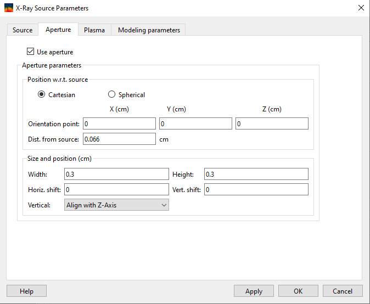Choose the Spherical coordinate option
Screen dimensions: 370x304
click(x=112, y=95)
